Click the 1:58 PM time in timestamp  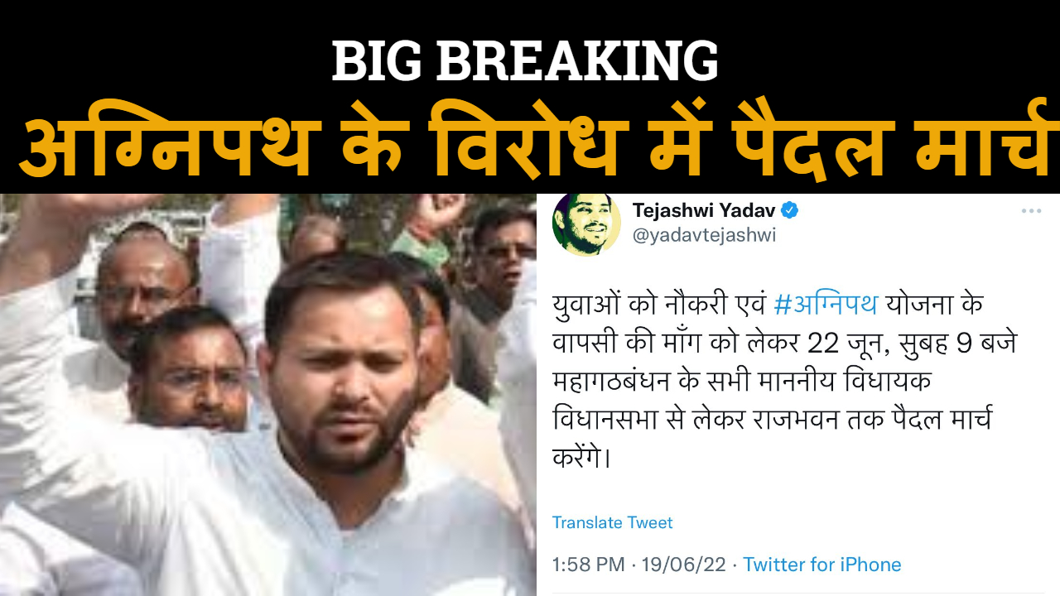(588, 565)
